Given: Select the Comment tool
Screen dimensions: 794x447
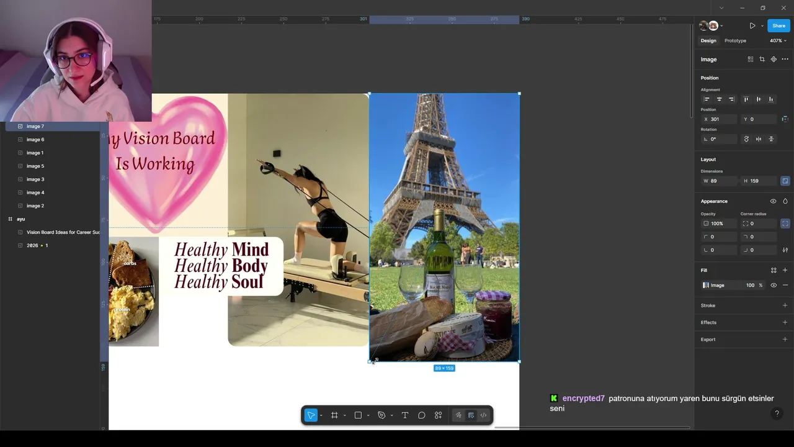Looking at the screenshot, I should coord(422,415).
